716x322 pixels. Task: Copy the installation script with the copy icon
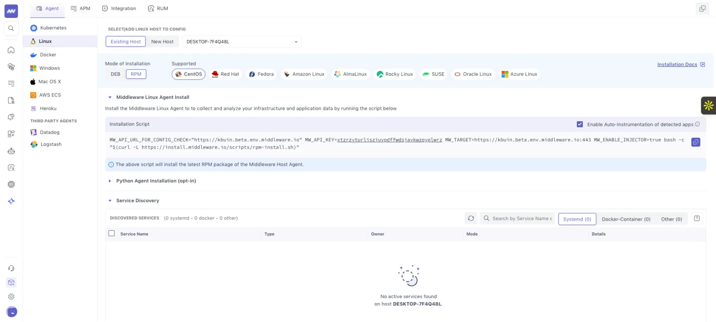point(695,142)
